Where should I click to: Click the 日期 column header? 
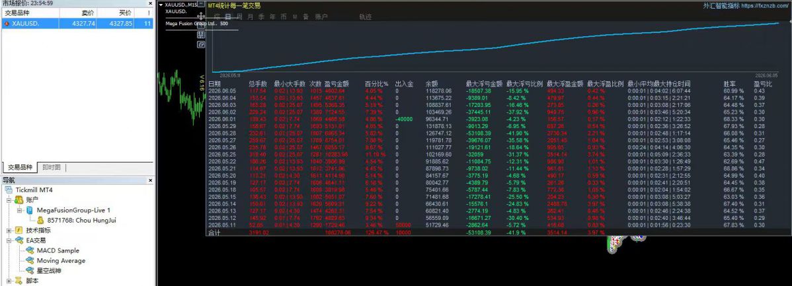(215, 84)
